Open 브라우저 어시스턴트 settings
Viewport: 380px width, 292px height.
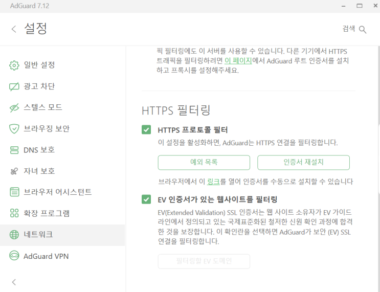[x=62, y=192]
